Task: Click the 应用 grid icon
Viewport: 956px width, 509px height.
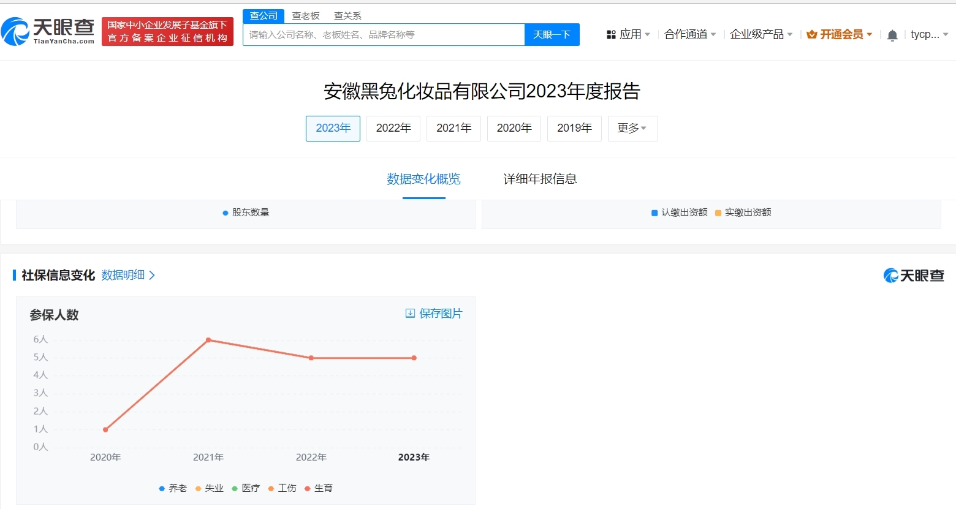Action: tap(611, 35)
